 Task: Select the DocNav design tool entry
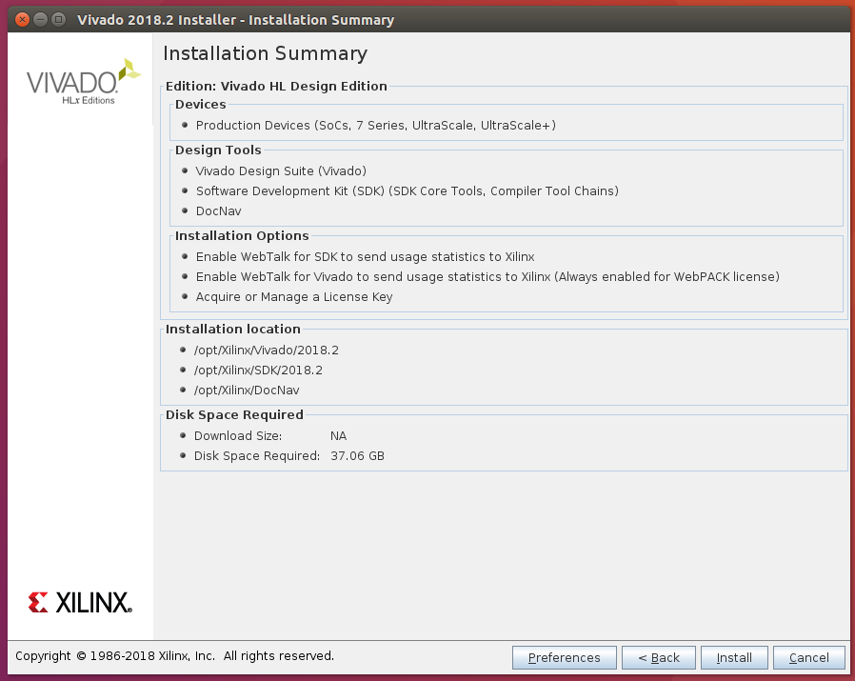pyautogui.click(x=218, y=211)
